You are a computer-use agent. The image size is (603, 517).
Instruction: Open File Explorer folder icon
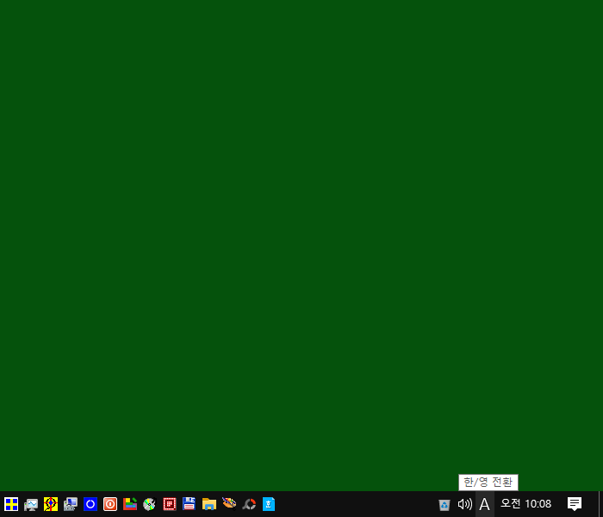pos(209,504)
